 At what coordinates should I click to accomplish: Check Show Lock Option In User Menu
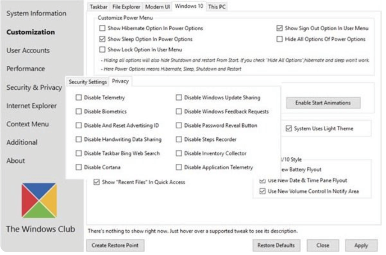pos(102,49)
